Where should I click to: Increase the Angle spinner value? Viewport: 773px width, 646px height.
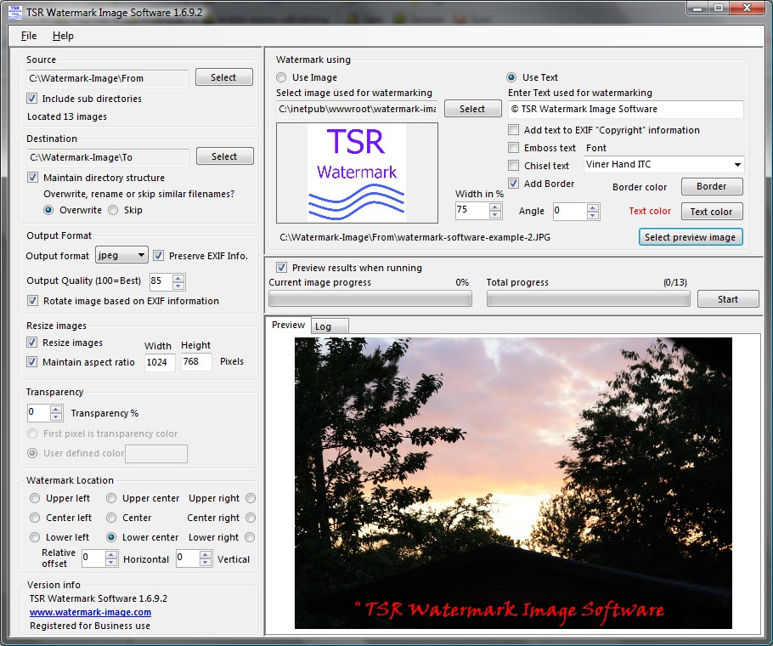593,207
